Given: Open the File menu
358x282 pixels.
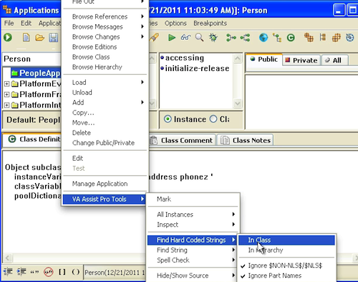Looking at the screenshot, I should pyautogui.click(x=9, y=23).
